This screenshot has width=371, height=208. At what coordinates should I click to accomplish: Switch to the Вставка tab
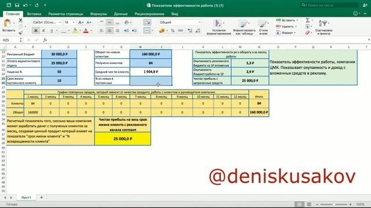point(34,14)
